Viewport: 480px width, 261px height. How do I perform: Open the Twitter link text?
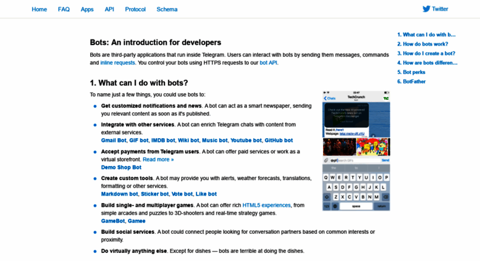440,9
